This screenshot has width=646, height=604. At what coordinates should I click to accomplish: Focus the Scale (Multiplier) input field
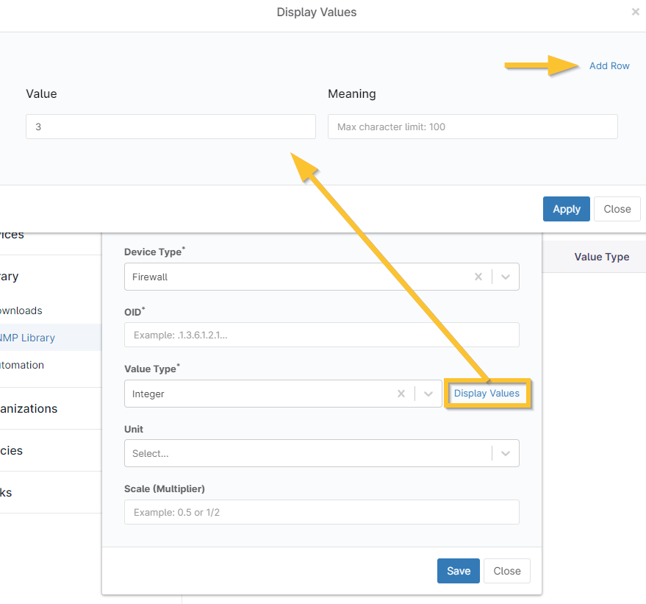(x=321, y=512)
